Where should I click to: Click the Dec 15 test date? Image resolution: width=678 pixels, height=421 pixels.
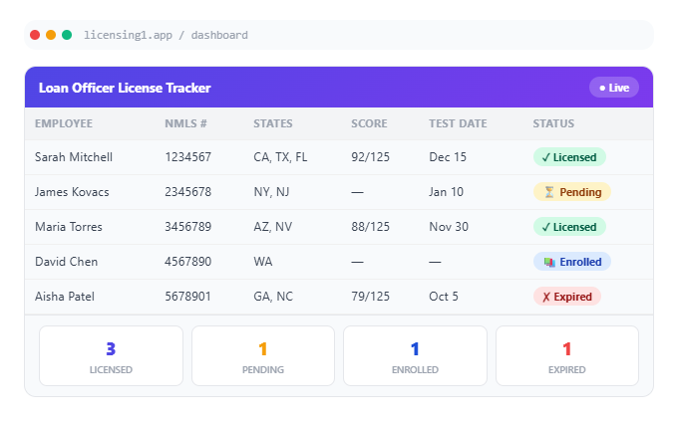(x=448, y=157)
